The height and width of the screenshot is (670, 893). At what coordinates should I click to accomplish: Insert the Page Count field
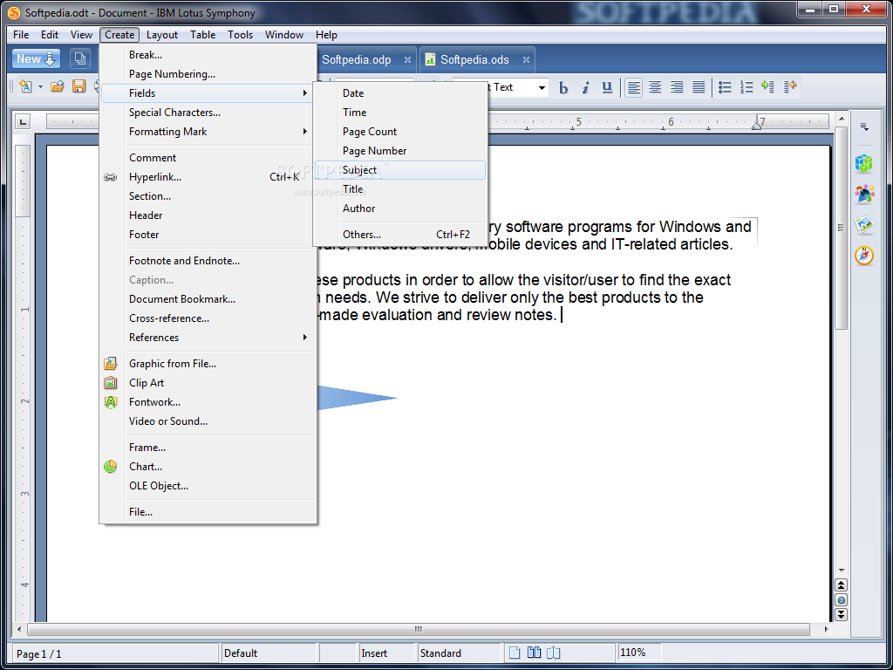click(400, 132)
